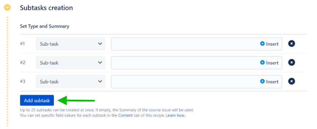Click the Add subtask button
317x129 pixels.
click(37, 100)
